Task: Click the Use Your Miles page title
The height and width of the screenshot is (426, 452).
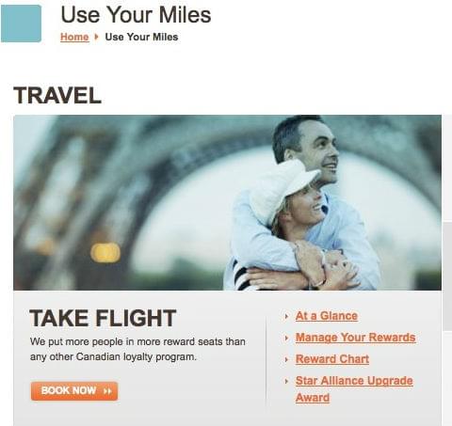Action: point(136,14)
